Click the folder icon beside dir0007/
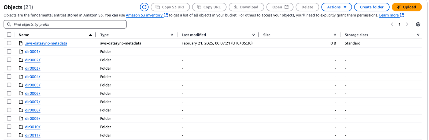The image size is (429, 140). tap(21, 102)
